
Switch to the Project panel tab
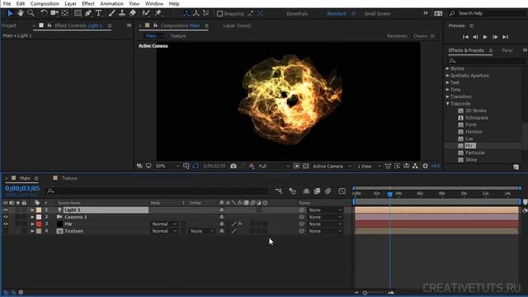click(x=9, y=26)
